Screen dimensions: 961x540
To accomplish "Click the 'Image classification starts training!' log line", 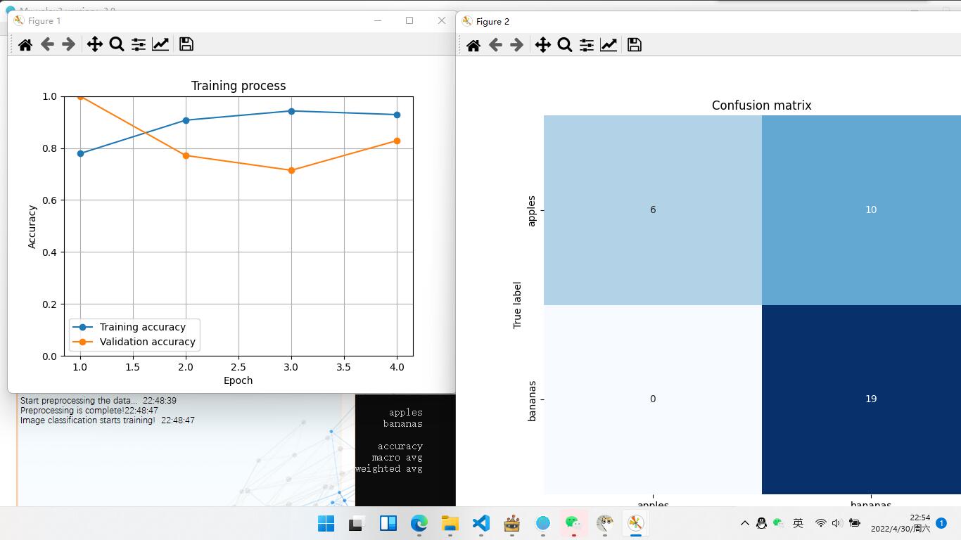I will tap(108, 420).
